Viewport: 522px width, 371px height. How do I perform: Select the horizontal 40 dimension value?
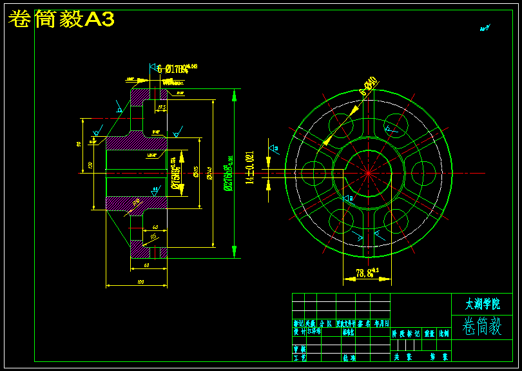click(x=155, y=227)
